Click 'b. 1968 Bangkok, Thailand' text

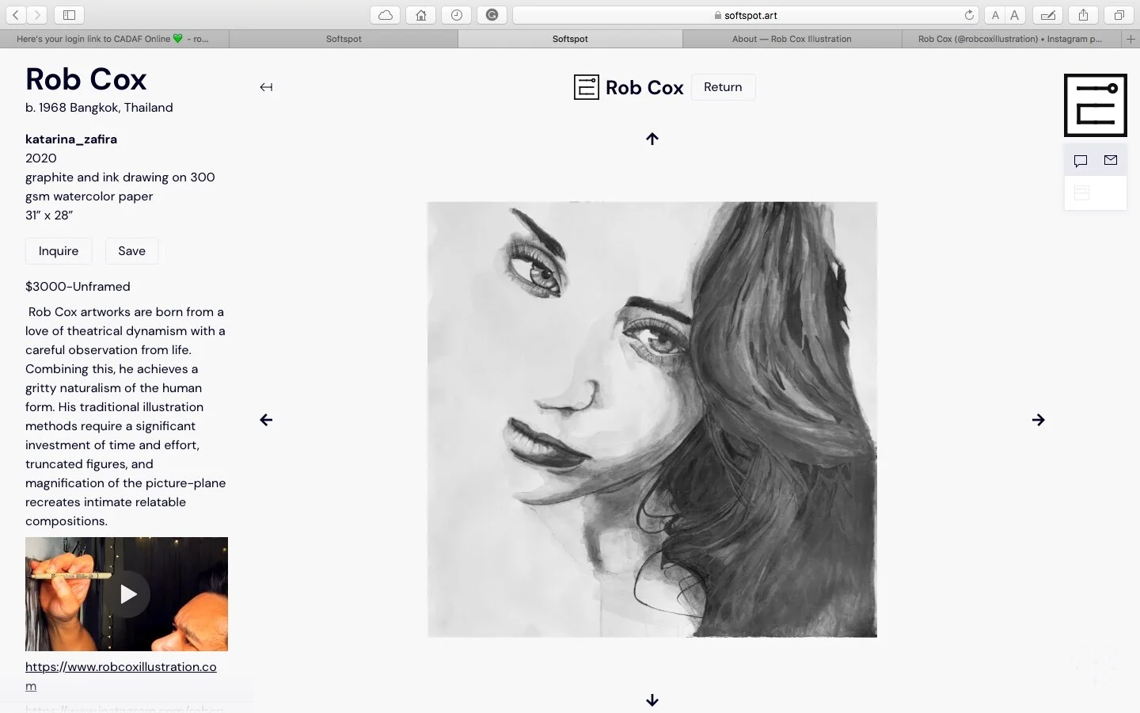click(99, 108)
